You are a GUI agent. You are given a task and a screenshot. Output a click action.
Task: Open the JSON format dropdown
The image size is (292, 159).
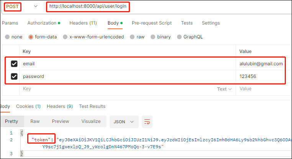pos(124,122)
